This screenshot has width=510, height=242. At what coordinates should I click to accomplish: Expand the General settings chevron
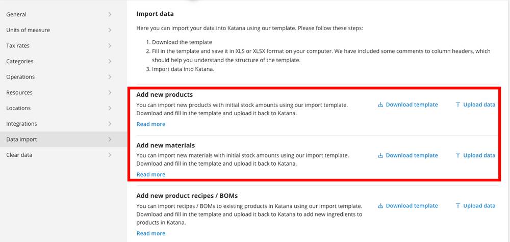point(110,14)
